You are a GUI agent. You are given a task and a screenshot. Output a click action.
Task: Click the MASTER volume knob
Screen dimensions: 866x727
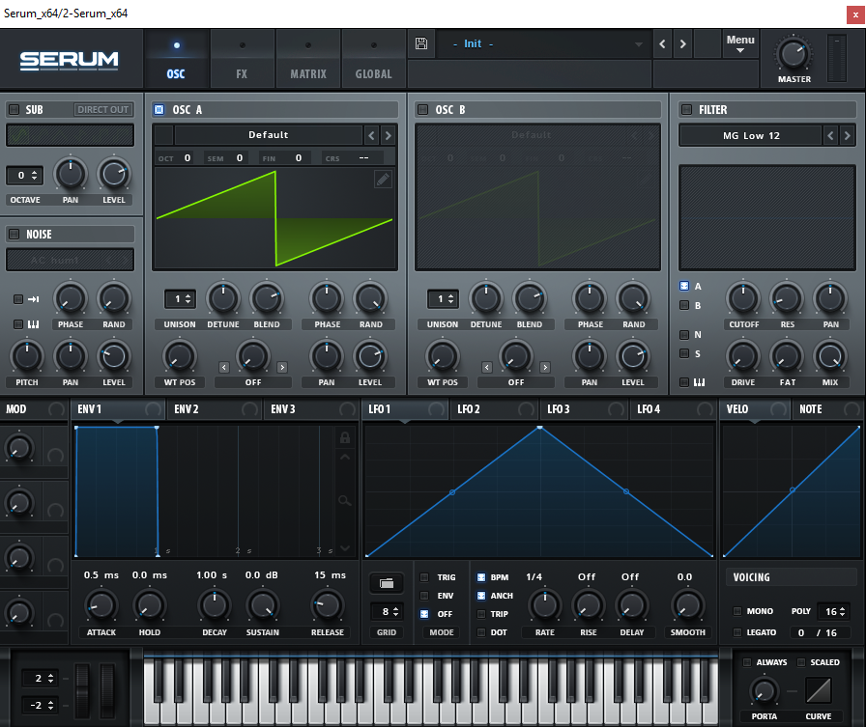[x=794, y=55]
